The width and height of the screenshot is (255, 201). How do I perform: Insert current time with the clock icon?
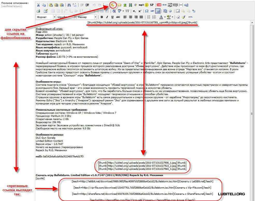tap(170, 11)
